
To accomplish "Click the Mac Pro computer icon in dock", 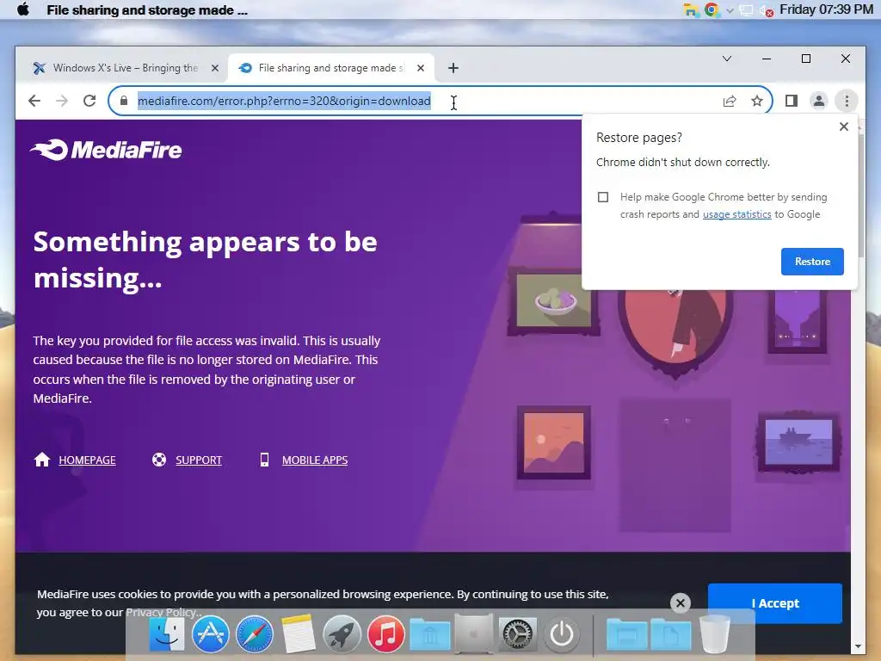I will (474, 634).
